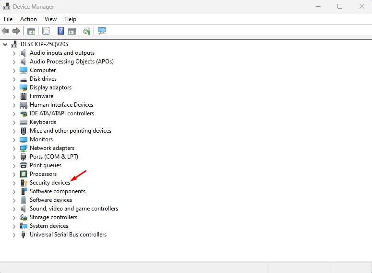The height and width of the screenshot is (273, 372).
Task: Click the Firmware chip icon
Action: (24, 96)
